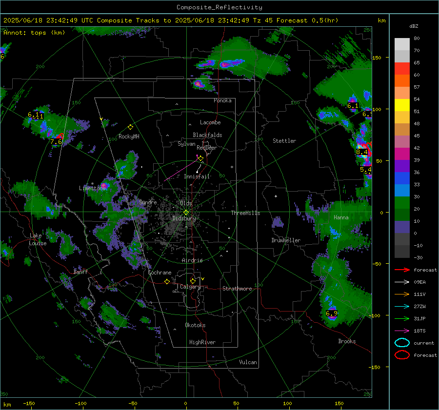
Task: Click the Blackfalds city label
Action: 207,135
